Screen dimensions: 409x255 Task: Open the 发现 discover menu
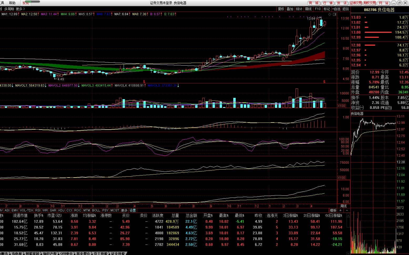[x=26, y=3]
